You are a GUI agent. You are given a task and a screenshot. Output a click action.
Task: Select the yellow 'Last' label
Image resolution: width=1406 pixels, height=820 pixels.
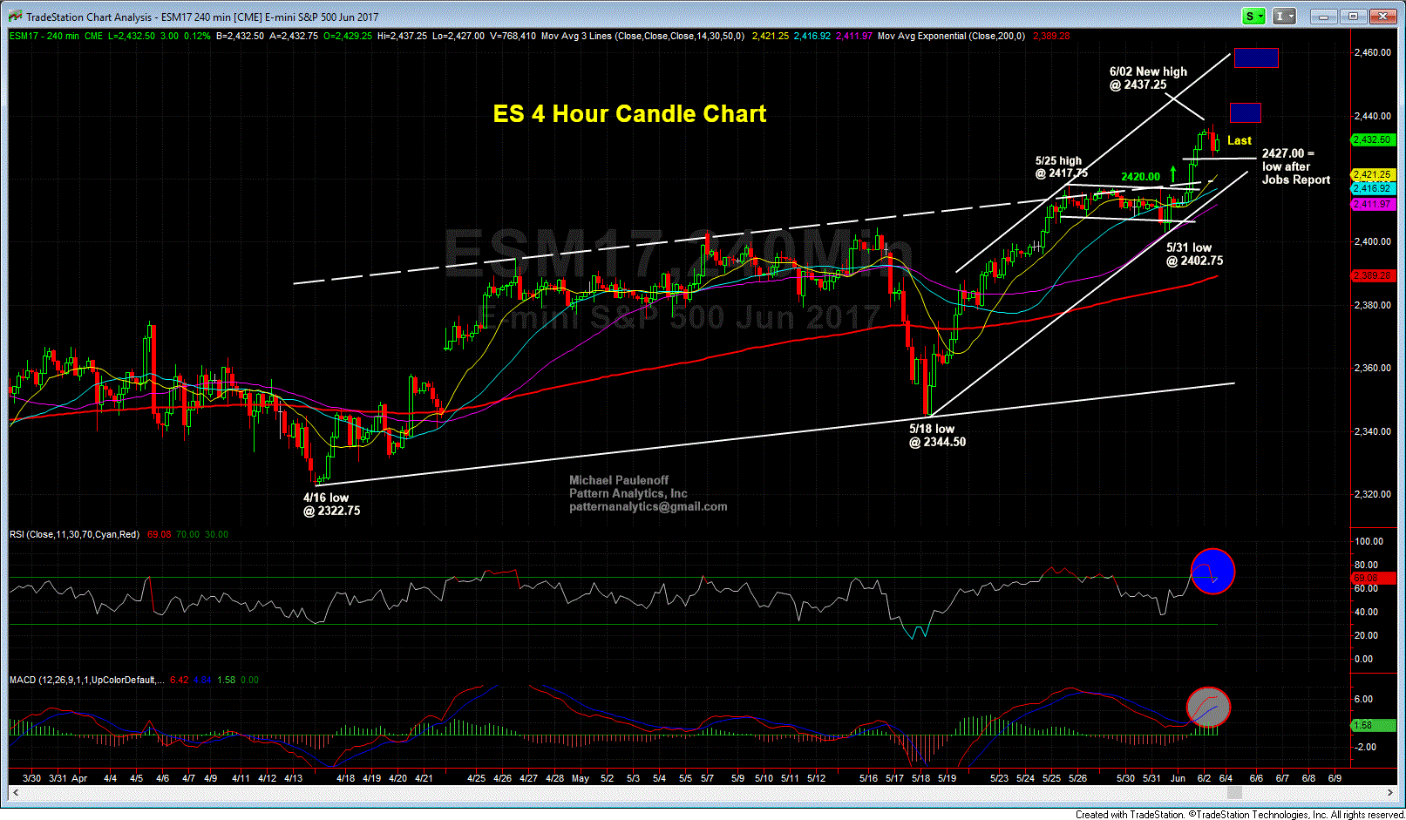[x=1240, y=140]
